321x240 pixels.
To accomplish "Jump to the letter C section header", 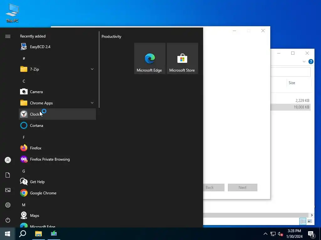I will tap(24, 81).
